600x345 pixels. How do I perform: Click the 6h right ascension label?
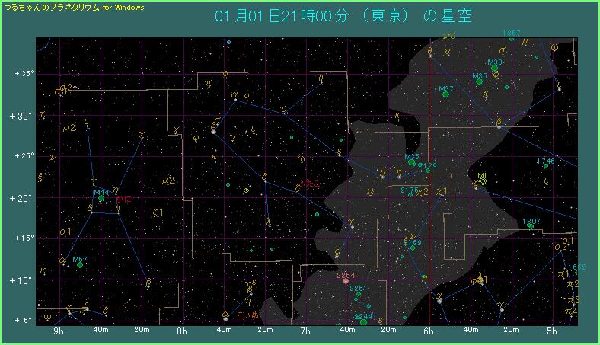(x=429, y=331)
